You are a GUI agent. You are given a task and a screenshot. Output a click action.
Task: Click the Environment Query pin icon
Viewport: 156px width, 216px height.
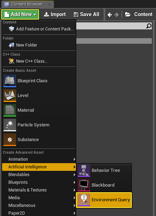tap(84, 200)
